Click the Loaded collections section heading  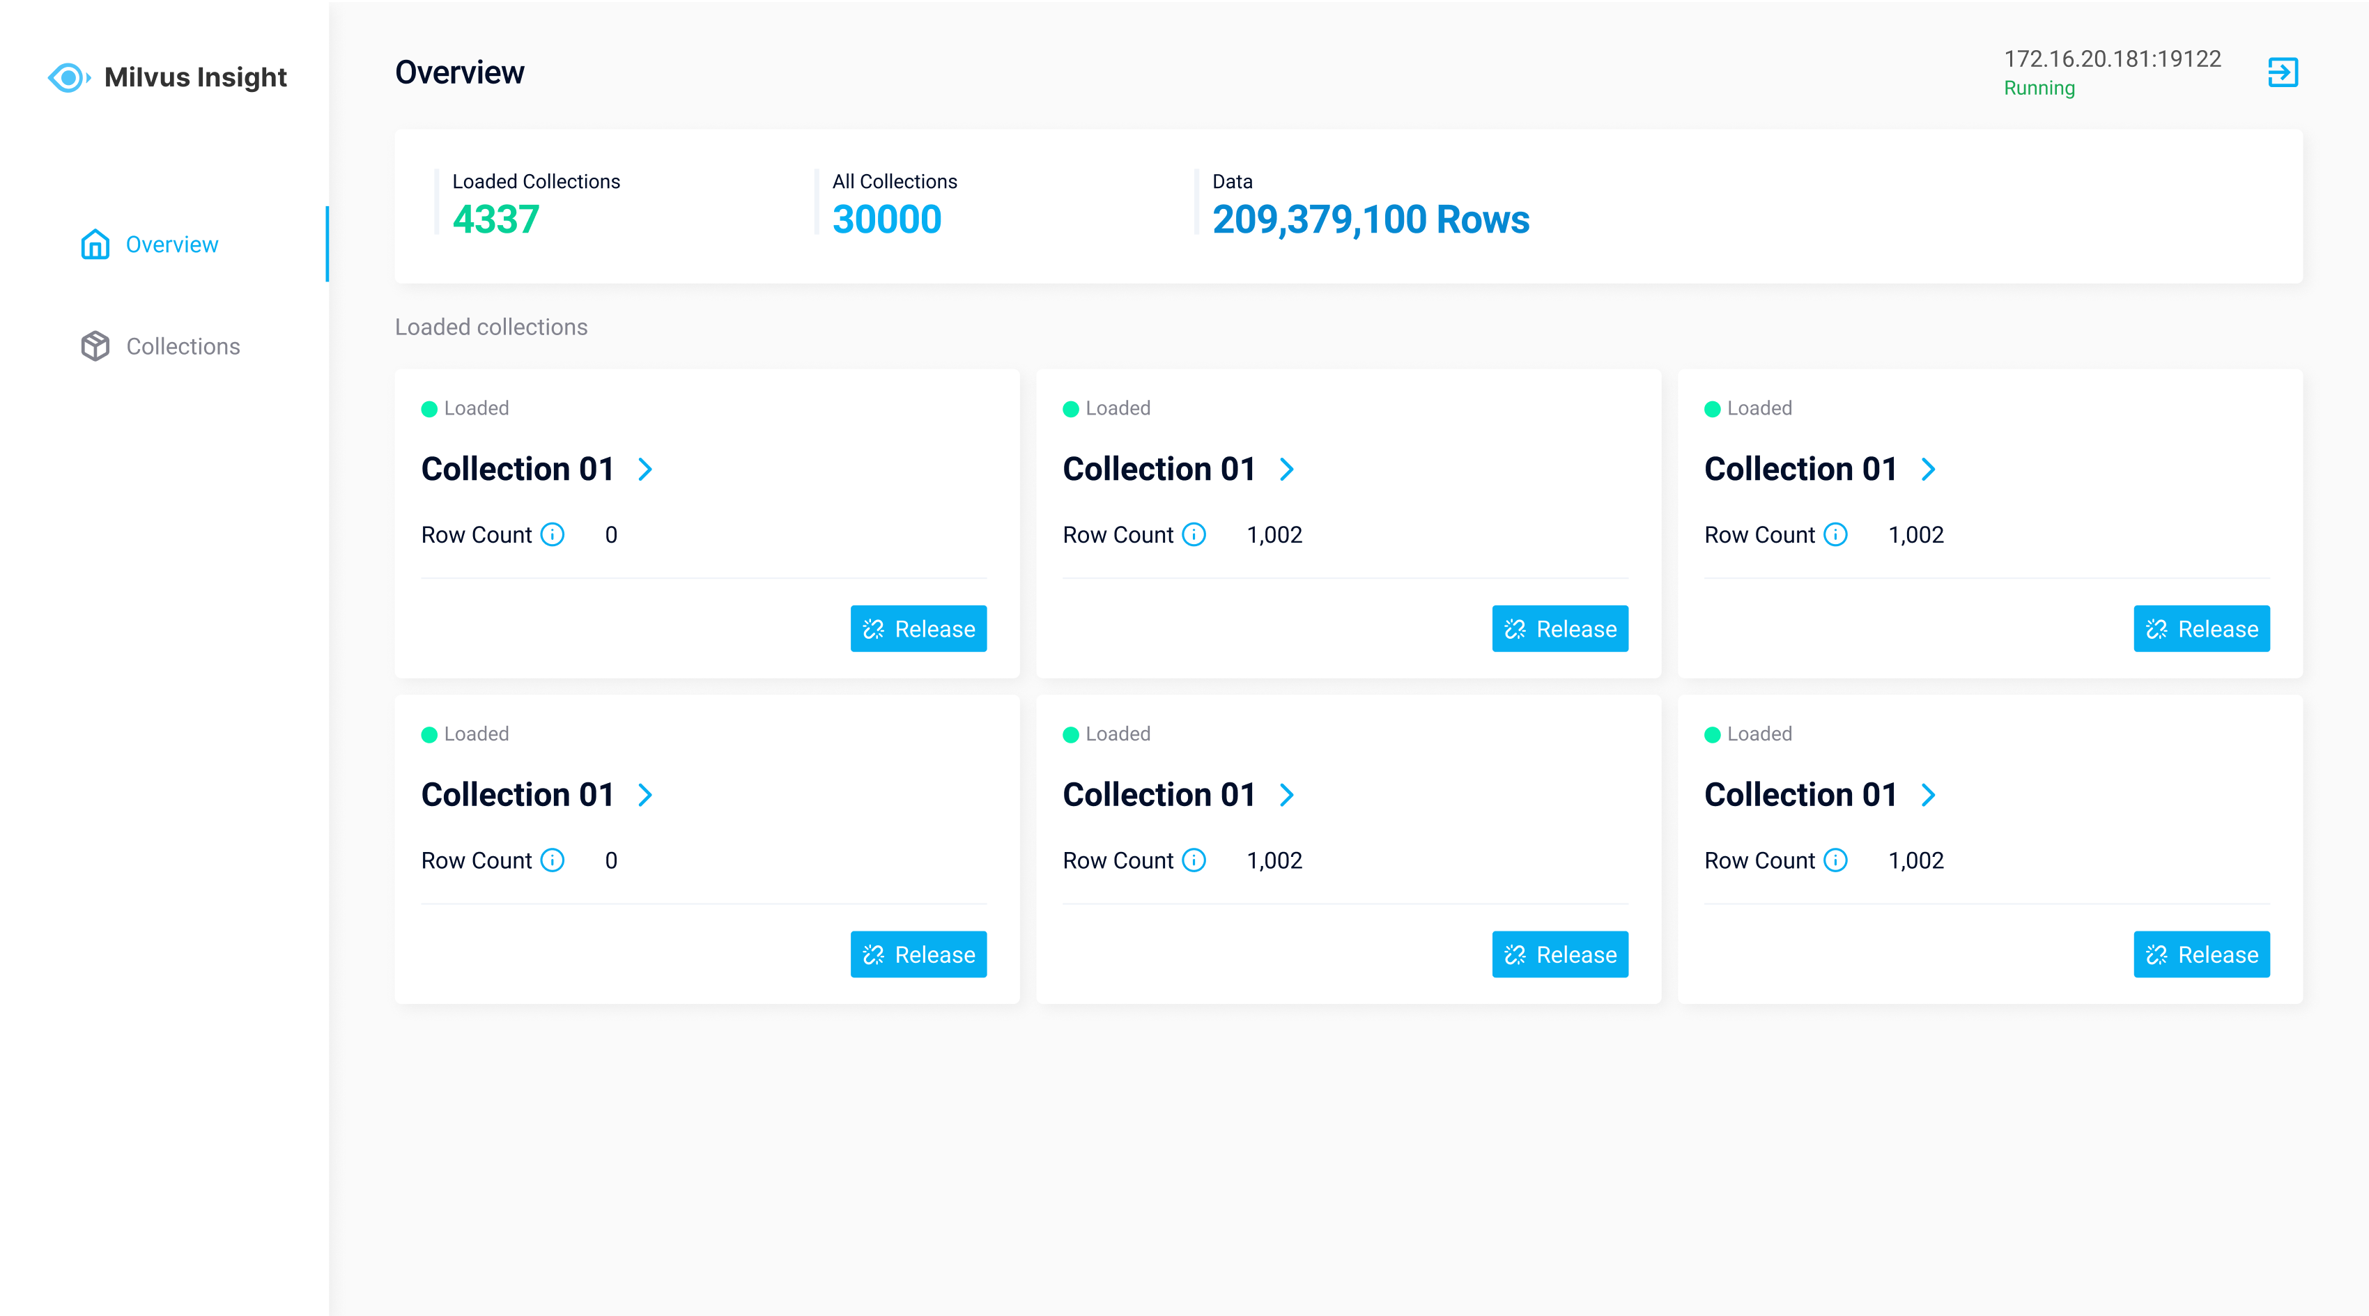[491, 327]
